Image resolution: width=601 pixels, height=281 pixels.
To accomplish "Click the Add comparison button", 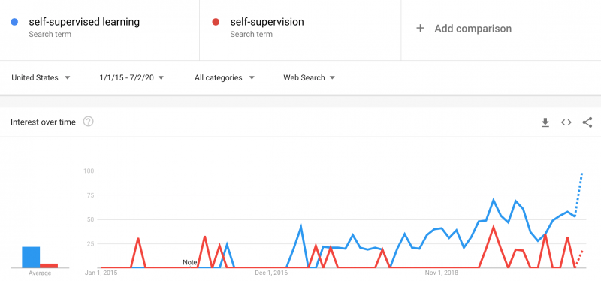I will 464,29.
